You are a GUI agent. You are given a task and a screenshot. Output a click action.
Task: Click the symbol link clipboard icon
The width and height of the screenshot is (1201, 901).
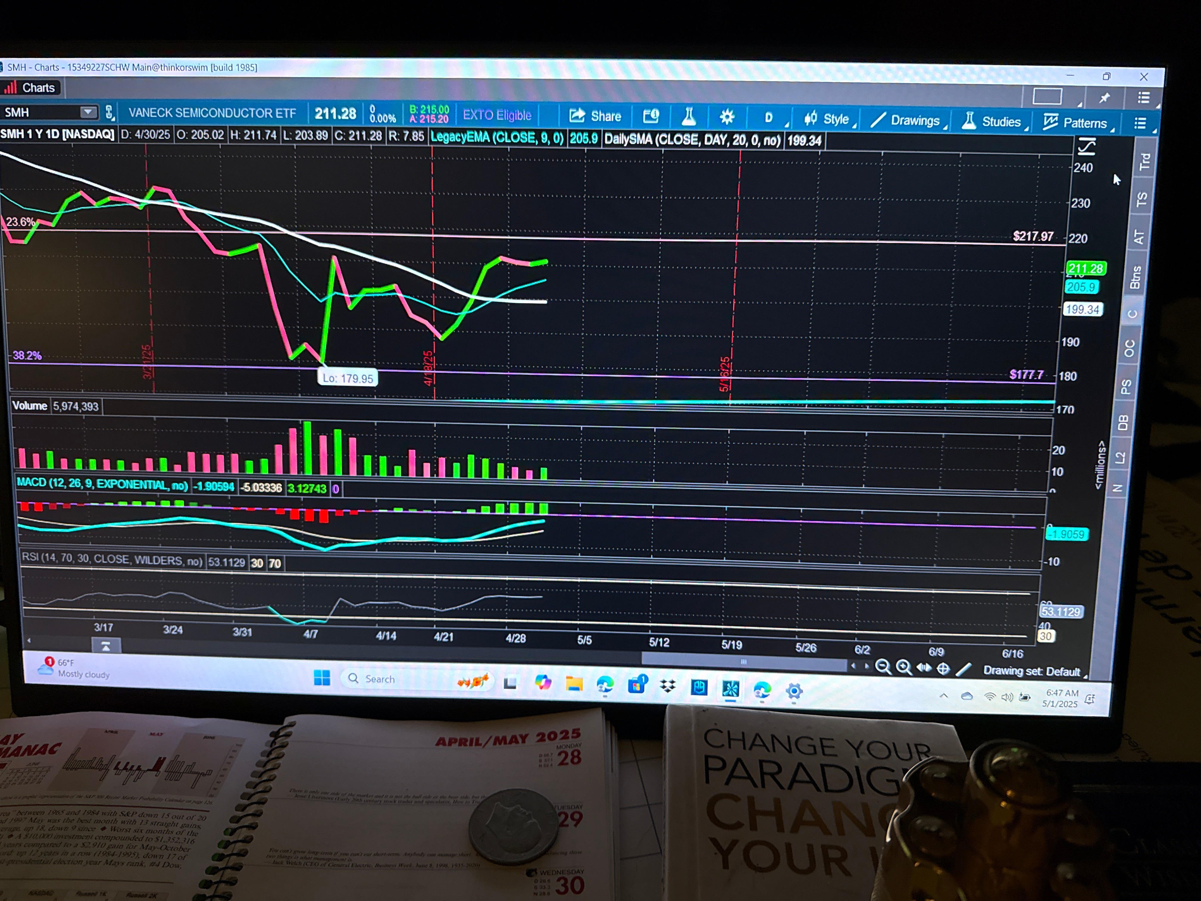click(x=109, y=112)
